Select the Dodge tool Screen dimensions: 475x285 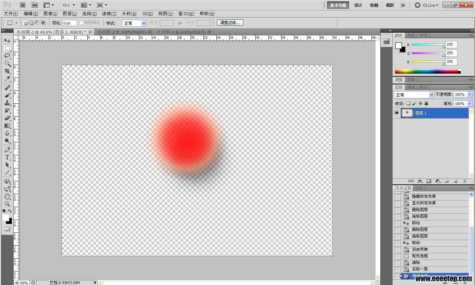[7, 141]
